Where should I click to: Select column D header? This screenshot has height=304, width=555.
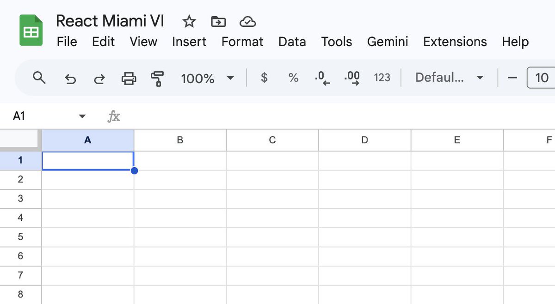[364, 140]
